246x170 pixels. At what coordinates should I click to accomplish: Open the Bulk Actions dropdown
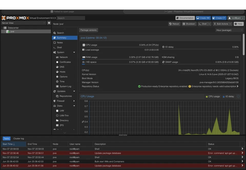(222, 24)
